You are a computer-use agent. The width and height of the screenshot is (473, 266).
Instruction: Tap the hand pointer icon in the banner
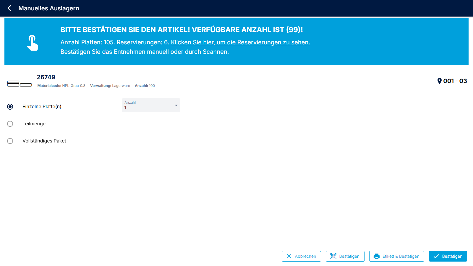coord(33,43)
